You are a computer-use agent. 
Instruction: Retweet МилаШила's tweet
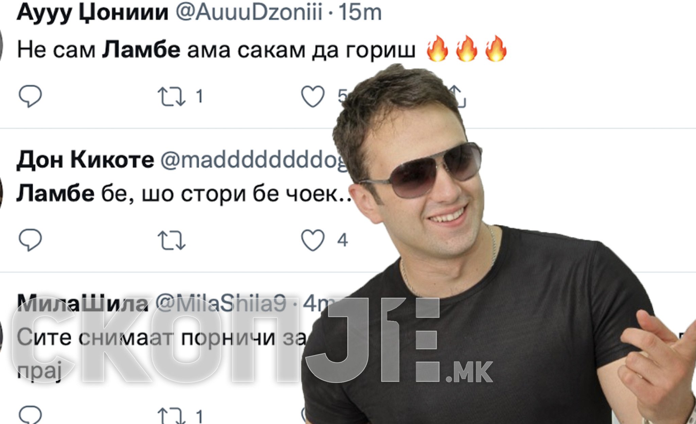172,416
